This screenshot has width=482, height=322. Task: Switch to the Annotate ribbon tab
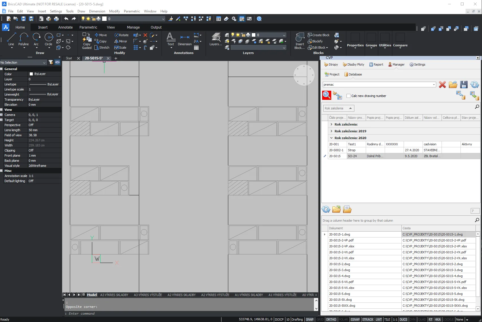[65, 27]
